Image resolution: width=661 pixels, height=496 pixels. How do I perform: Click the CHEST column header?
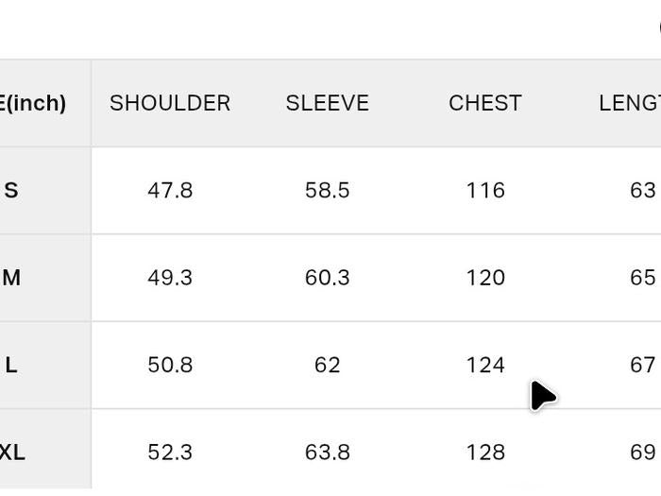click(x=485, y=103)
